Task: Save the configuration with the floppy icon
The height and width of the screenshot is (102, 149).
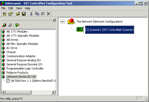Action: tap(24, 14)
